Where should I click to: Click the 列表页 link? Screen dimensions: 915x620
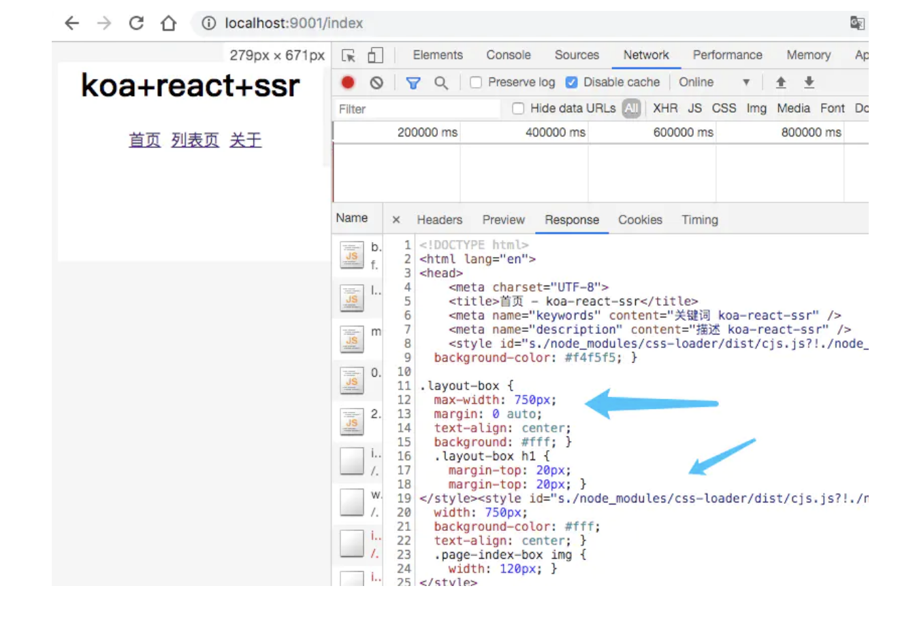tap(195, 140)
